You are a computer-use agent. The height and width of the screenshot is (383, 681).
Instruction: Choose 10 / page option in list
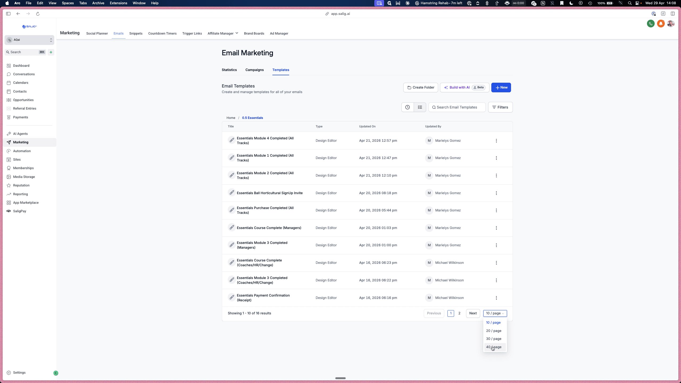click(495, 322)
